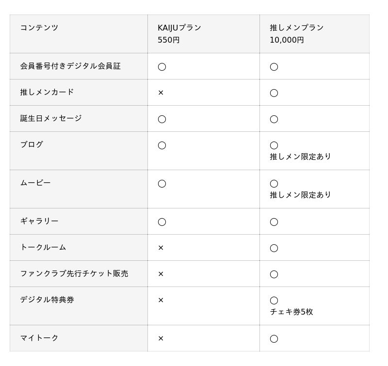Click 推しメンプラン circle in マイトーク row
The height and width of the screenshot is (366, 388).
(x=274, y=339)
